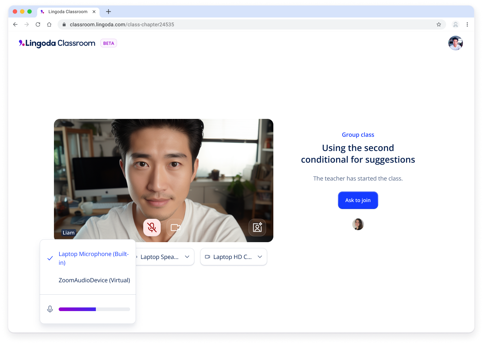Click the microphone level meter bar
The height and width of the screenshot is (345, 484).
tap(94, 309)
